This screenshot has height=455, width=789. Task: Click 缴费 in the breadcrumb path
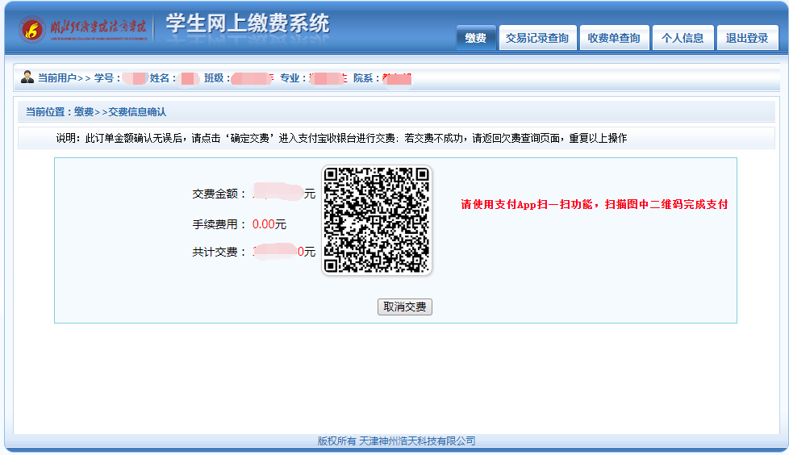point(84,112)
